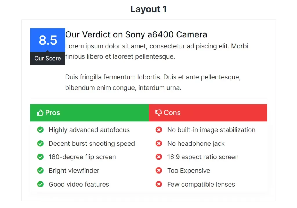Click the red X next to Too Expensive
The width and height of the screenshot is (297, 208).
(x=159, y=171)
